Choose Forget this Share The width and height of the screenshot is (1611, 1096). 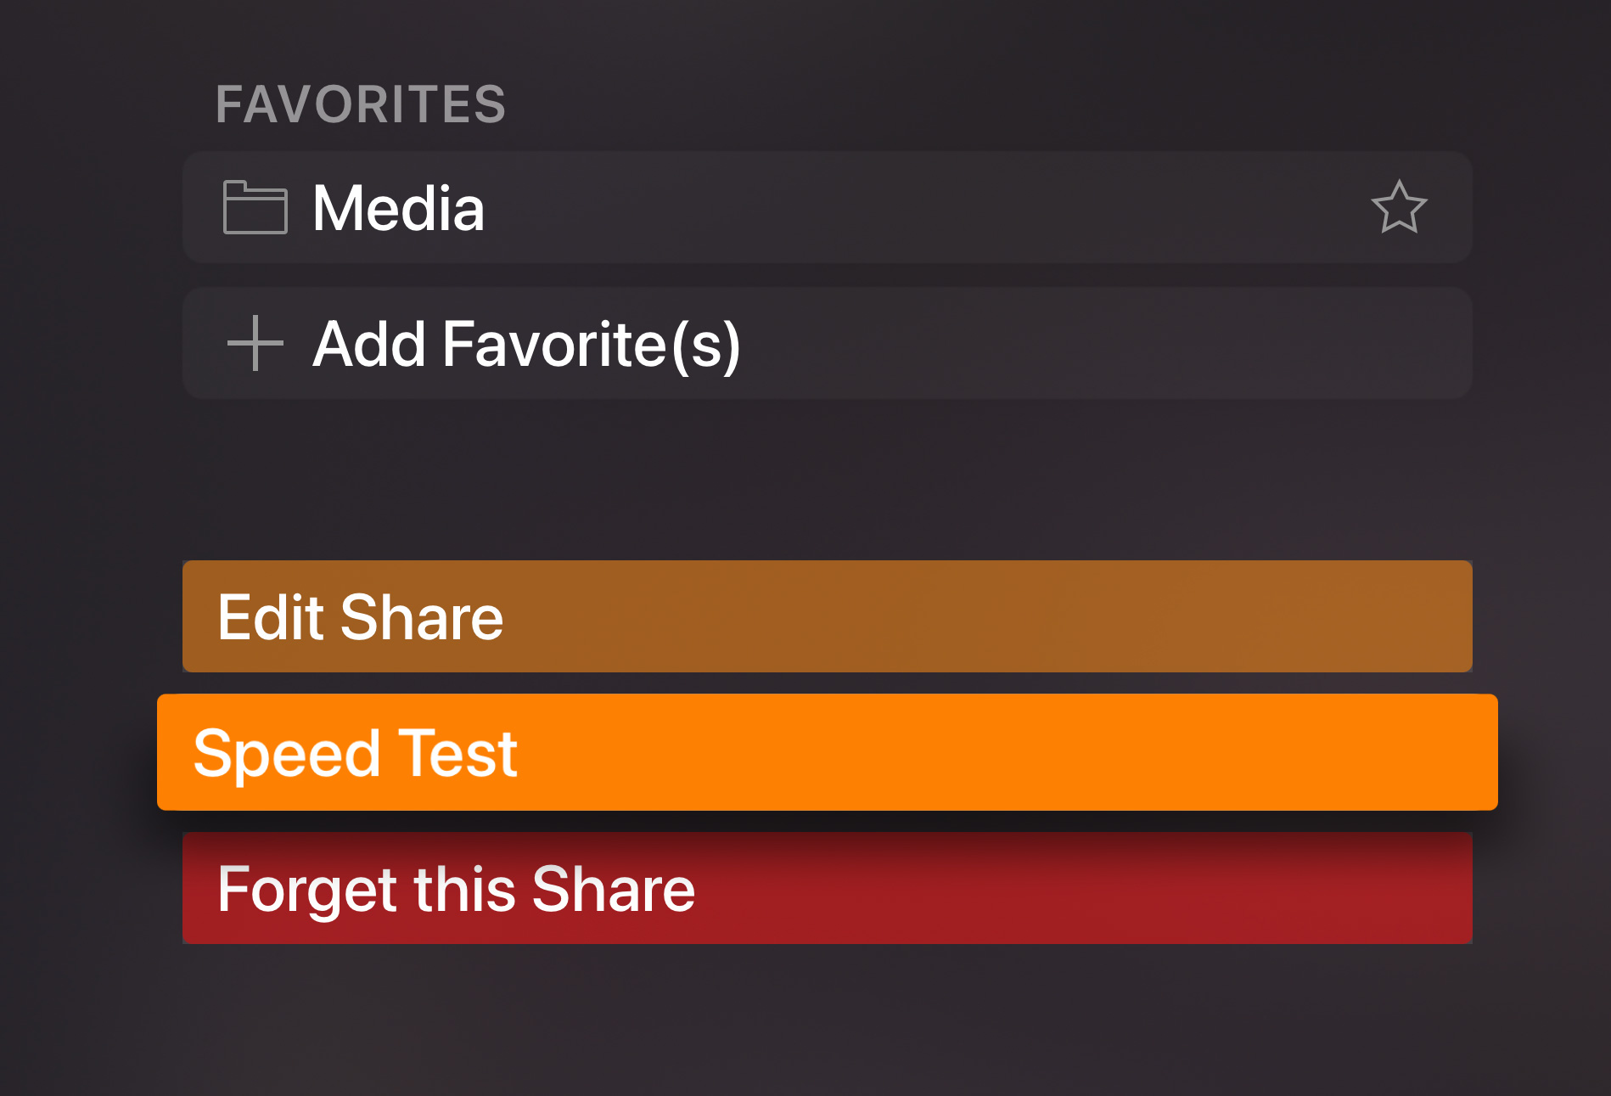(827, 888)
